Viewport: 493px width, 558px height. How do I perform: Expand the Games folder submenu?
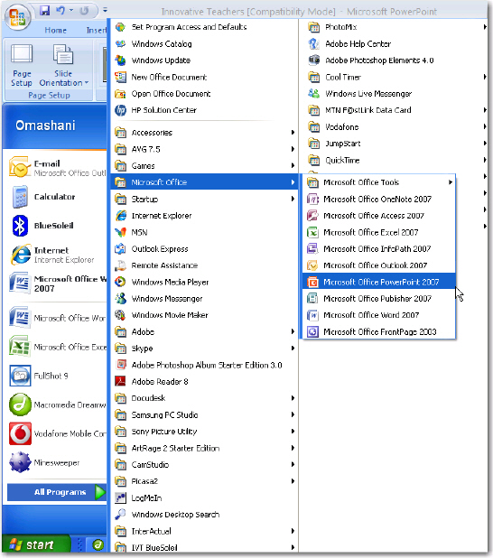204,166
